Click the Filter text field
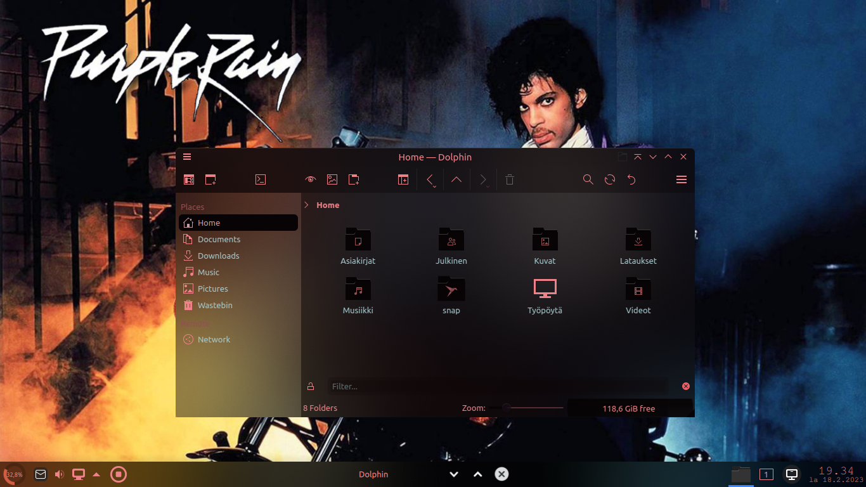Viewport: 866px width, 487px height. [498, 386]
